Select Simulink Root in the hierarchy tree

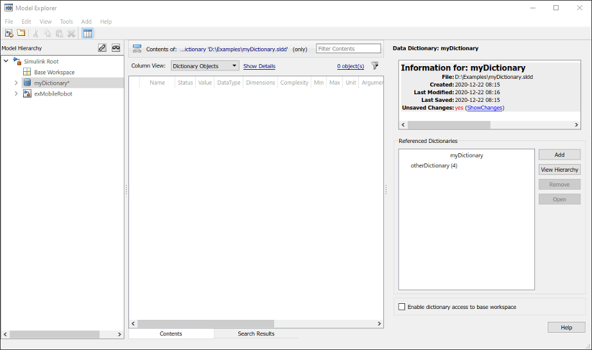coord(41,61)
